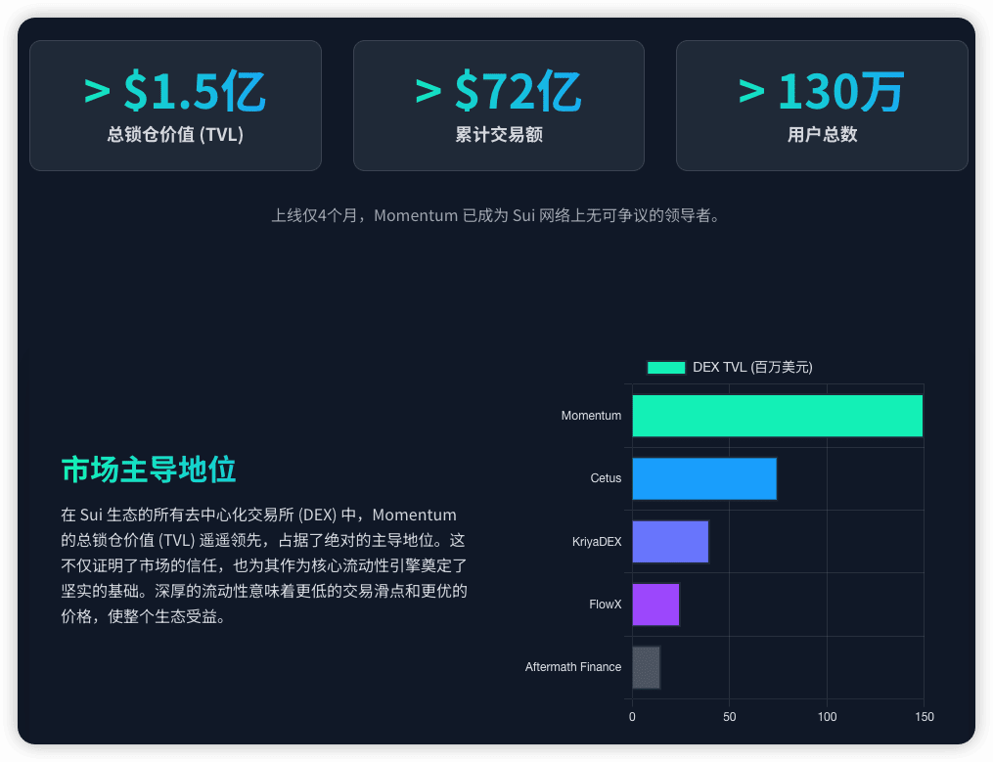The height and width of the screenshot is (762, 993).
Task: Click the purple FlowX bar
Action: pyautogui.click(x=656, y=605)
